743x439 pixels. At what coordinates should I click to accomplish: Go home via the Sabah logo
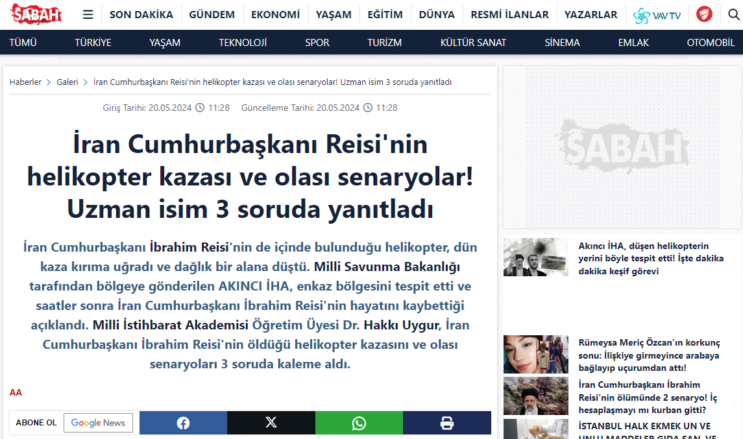36,13
